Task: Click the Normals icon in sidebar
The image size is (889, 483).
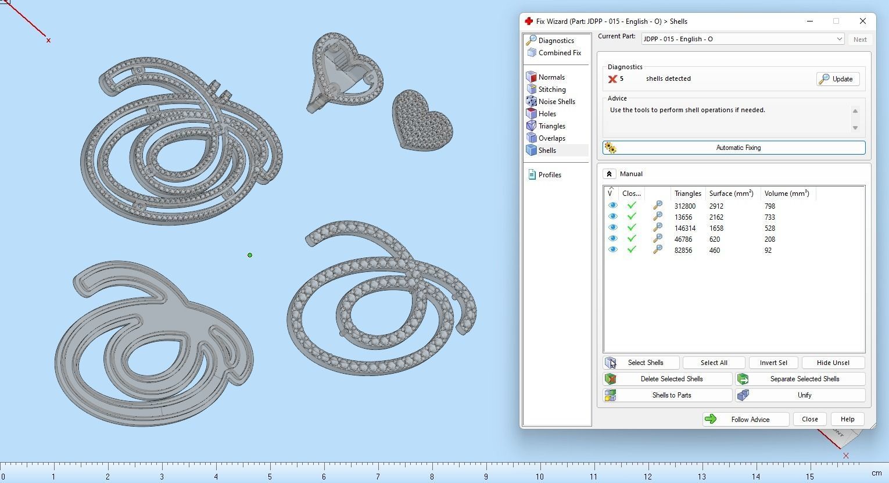Action: pyautogui.click(x=531, y=77)
